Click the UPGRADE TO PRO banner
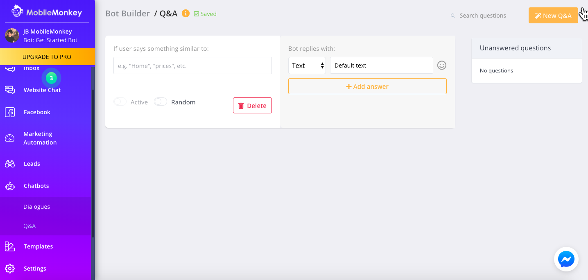This screenshot has height=280, width=588. 47,56
